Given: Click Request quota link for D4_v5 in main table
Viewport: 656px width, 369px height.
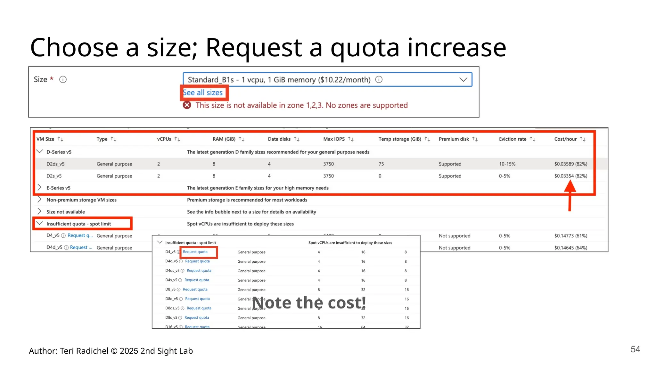Looking at the screenshot, I should 80,235.
